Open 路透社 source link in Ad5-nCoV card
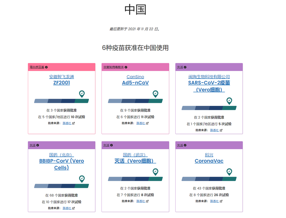Viewport: 286px width, 218px height. point(141,123)
